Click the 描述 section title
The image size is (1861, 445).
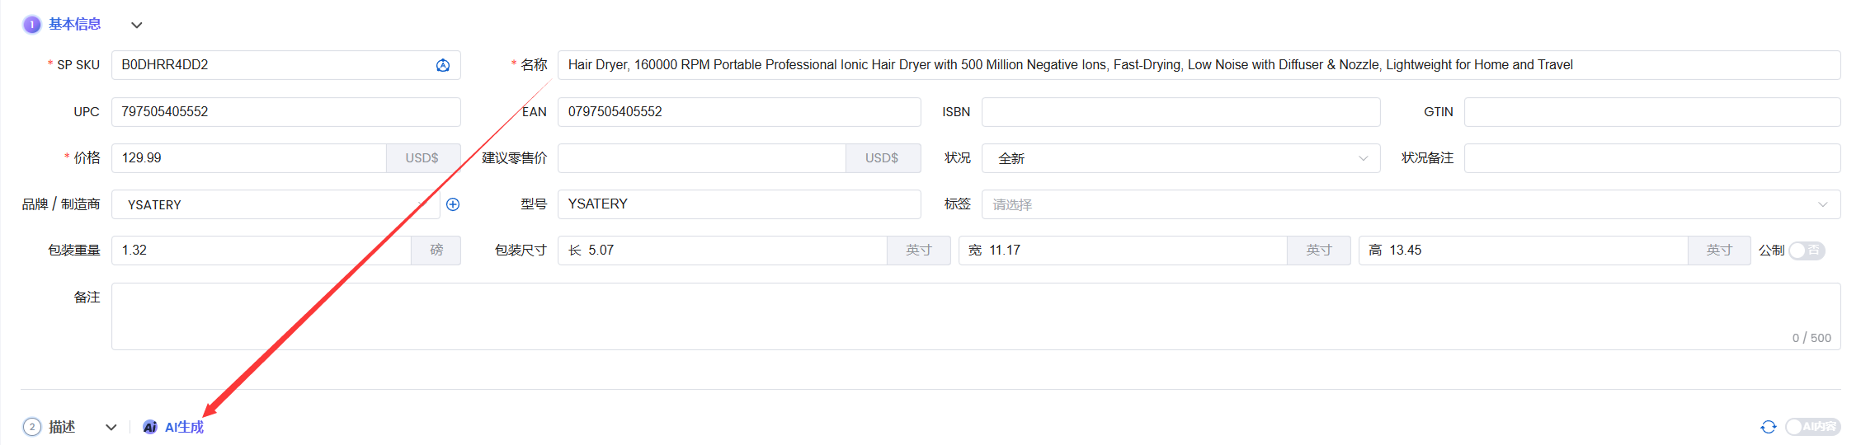point(62,427)
